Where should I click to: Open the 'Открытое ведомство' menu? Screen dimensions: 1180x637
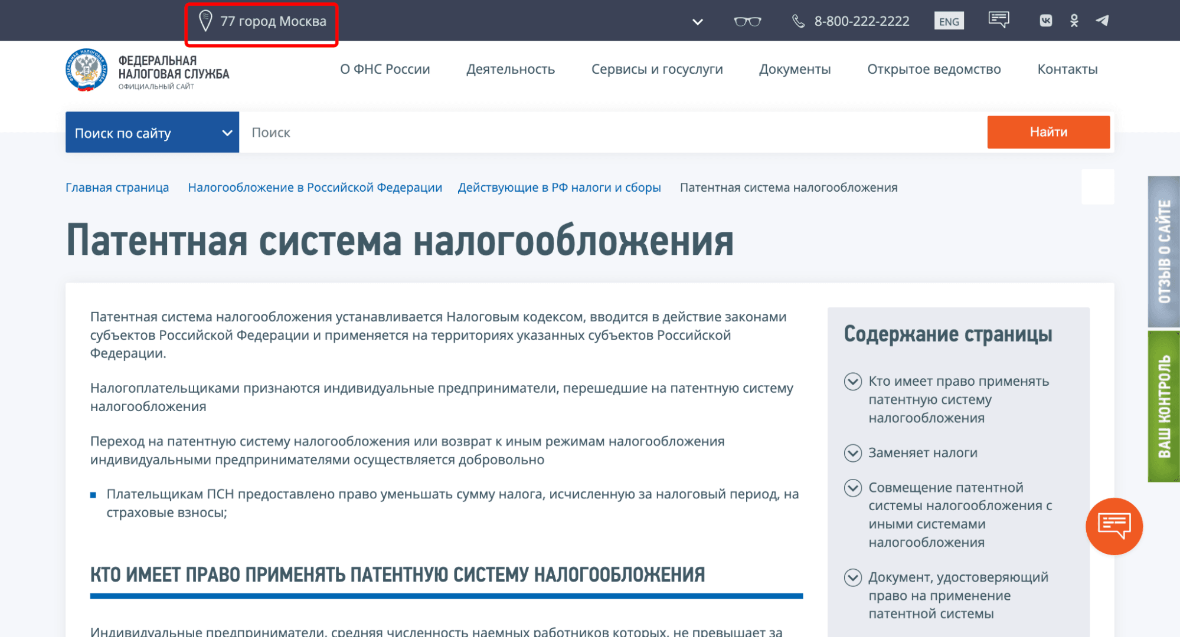(x=934, y=69)
